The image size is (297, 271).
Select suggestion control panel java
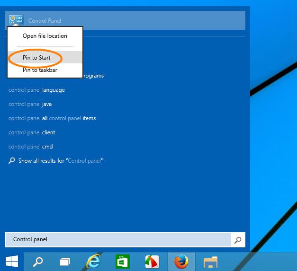coord(30,104)
